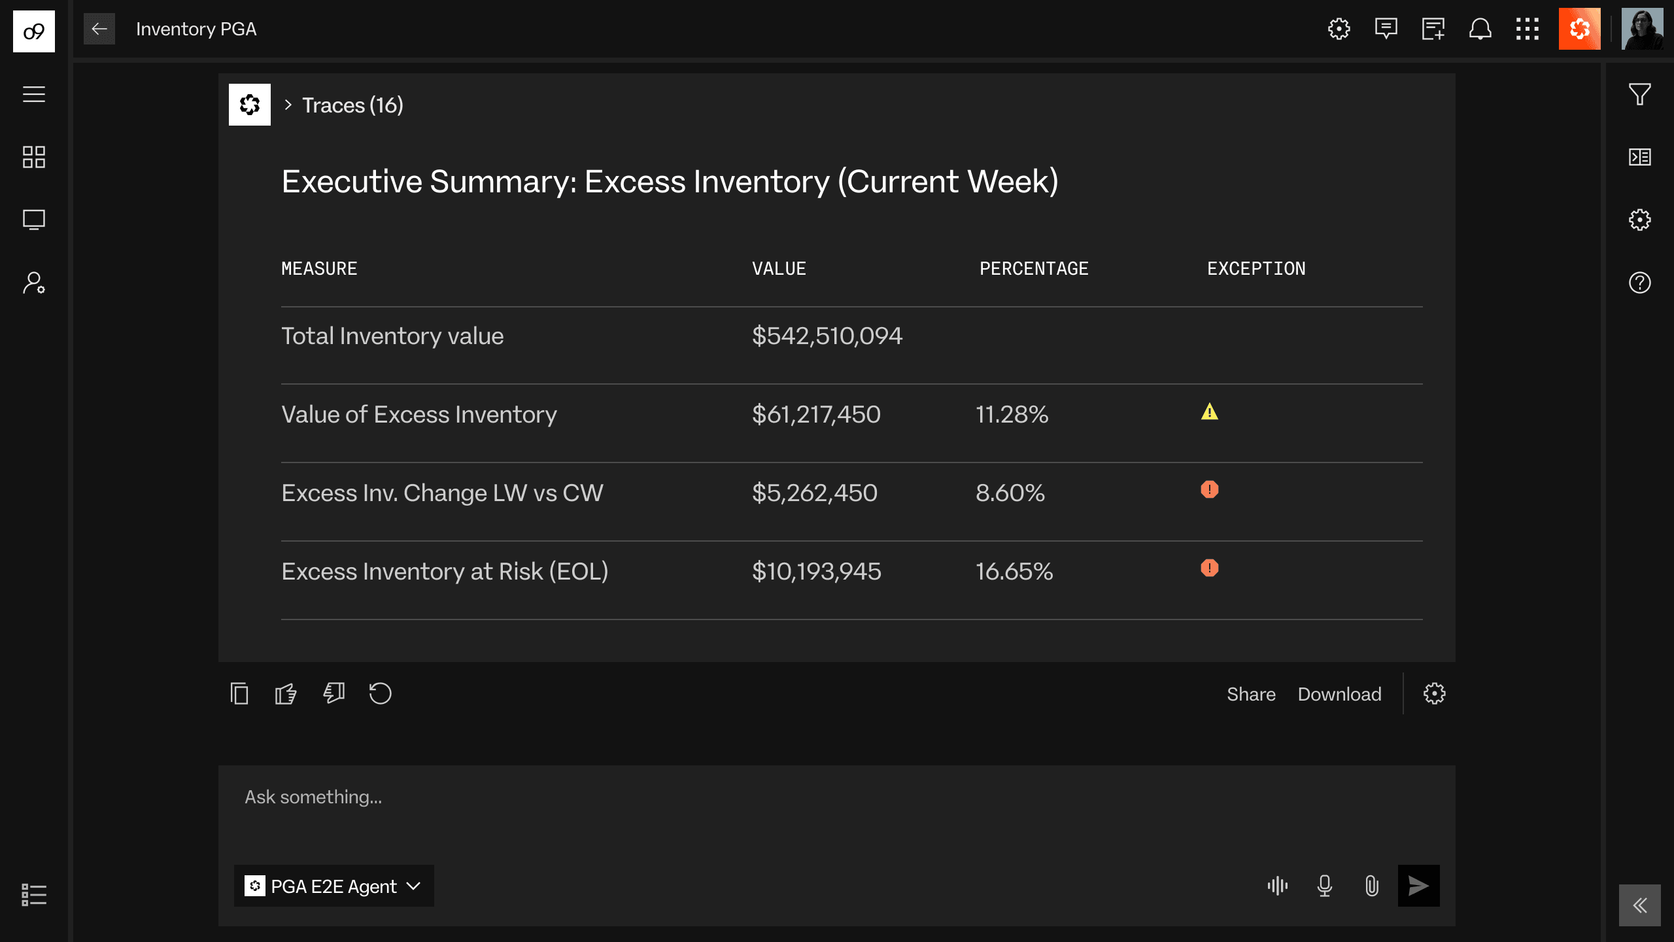
Task: Click the thumbs up feedback icon
Action: click(286, 693)
